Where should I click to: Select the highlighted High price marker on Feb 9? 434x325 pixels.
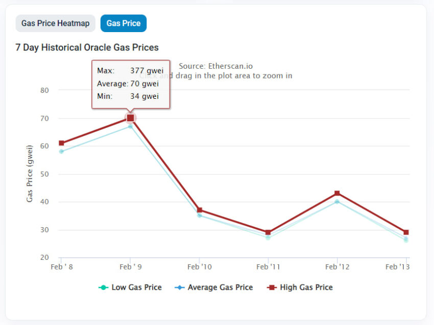tap(130, 118)
